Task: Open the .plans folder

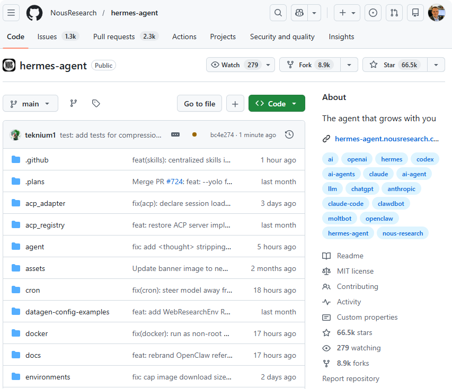Action: click(35, 182)
